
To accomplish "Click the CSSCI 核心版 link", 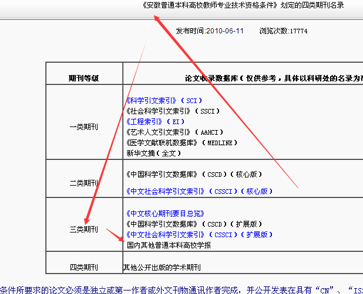I will (199, 191).
